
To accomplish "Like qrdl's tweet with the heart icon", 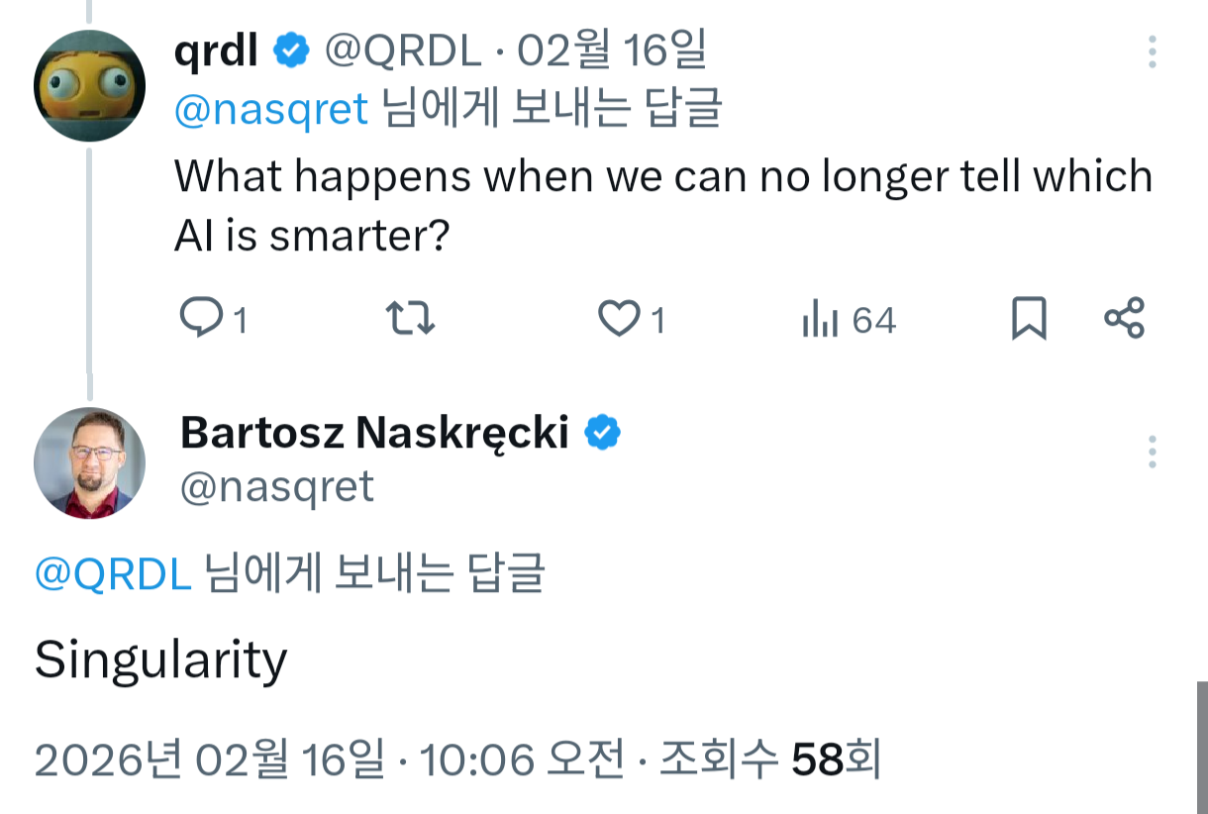I will [x=618, y=319].
